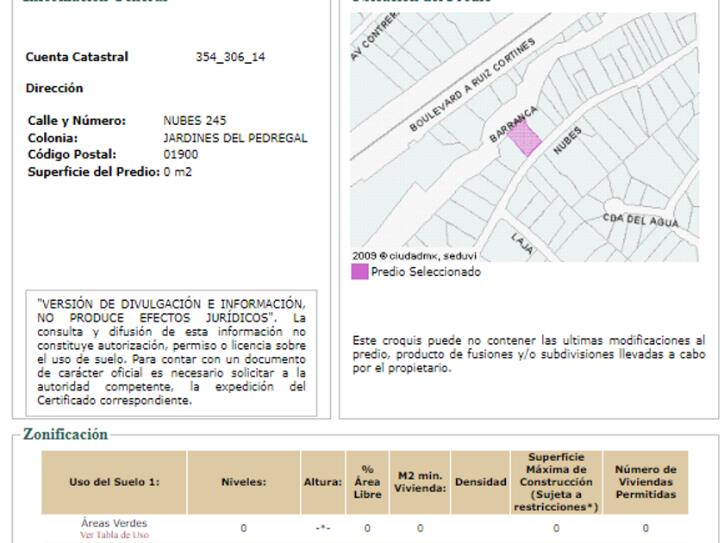Screen dimensions: 724x543
Task: Click the Uso del Suelo 1 column header
Action: tap(115, 482)
